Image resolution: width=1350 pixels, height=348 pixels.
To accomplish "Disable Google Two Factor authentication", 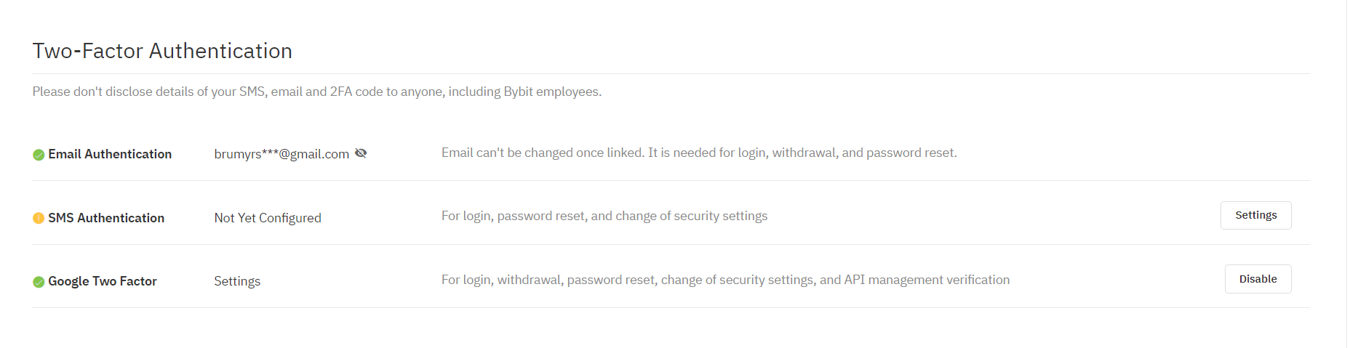I will click(1258, 279).
